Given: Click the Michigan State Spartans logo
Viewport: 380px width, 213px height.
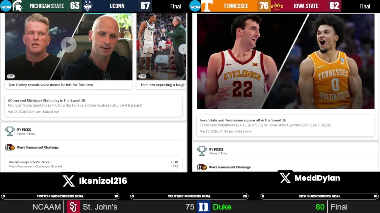Looking at the screenshot, I should point(17,6).
